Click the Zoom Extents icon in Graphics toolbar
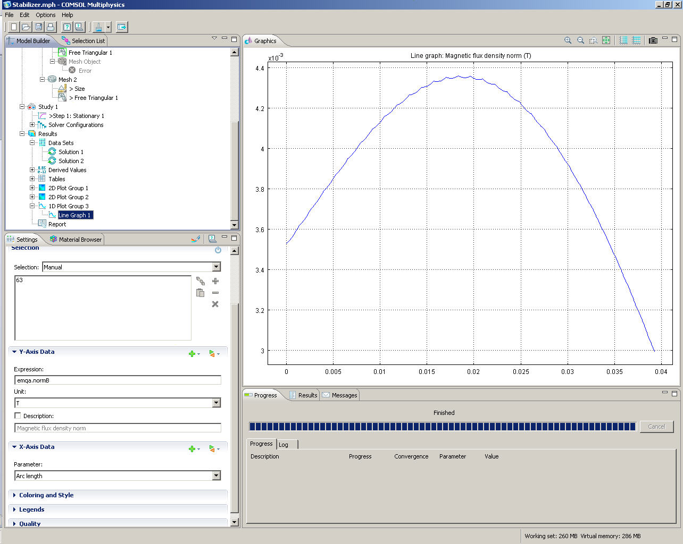683x544 pixels. tap(606, 40)
